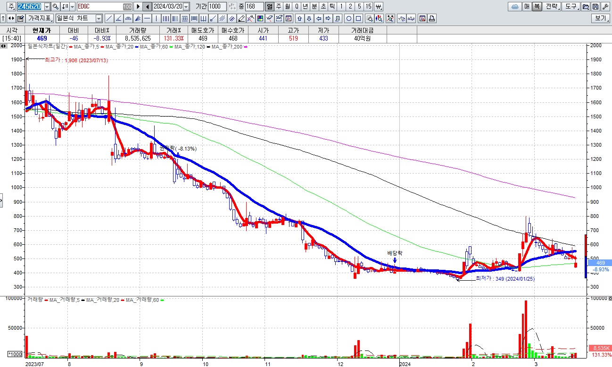Viewport: 612px width, 367px height.
Task: Click the right arrow shape tool
Action: pyautogui.click(x=328, y=18)
